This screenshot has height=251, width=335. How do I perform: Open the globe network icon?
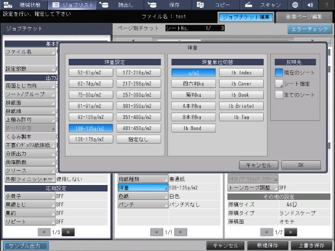point(295,5)
